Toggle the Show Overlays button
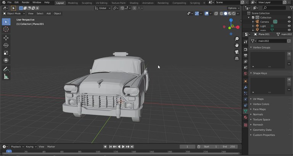Screen dimensions: 293x156 click(206, 13)
